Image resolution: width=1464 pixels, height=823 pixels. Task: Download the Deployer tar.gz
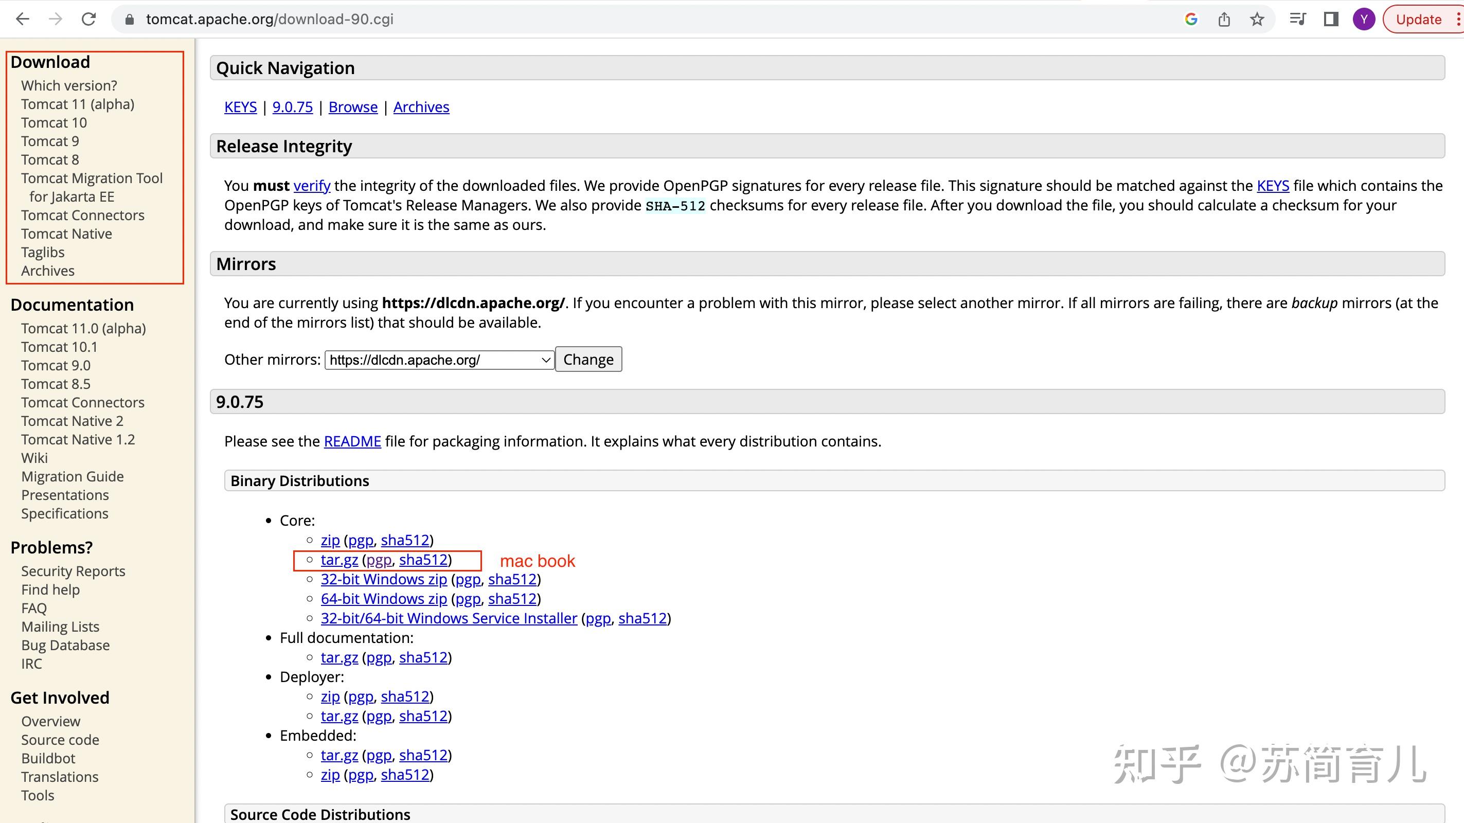(x=340, y=716)
